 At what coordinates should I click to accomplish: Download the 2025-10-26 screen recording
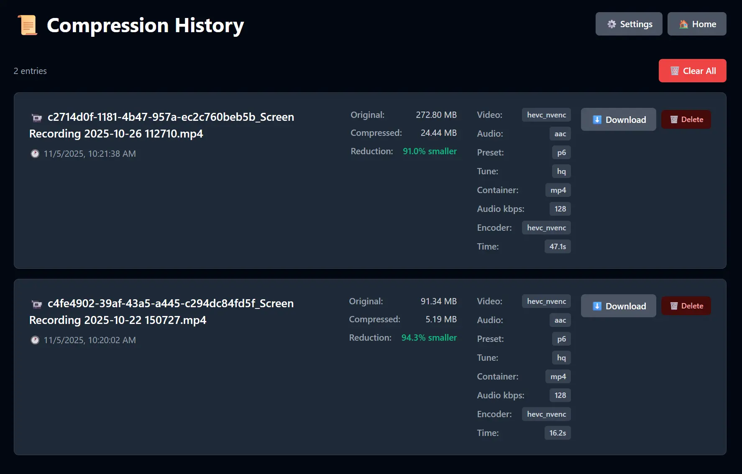(618, 120)
